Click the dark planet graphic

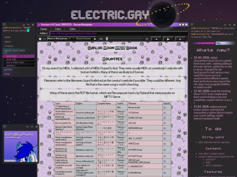(x=163, y=14)
